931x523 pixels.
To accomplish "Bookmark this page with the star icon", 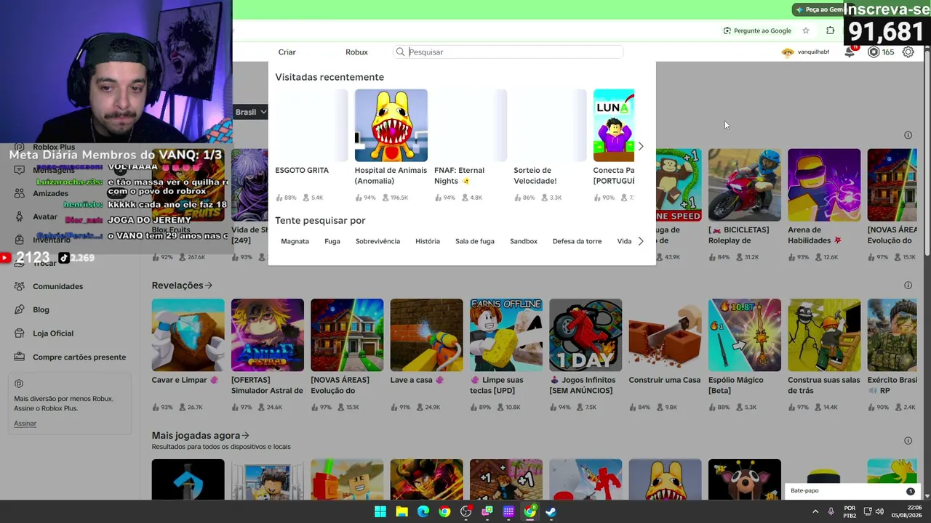I will (x=806, y=31).
